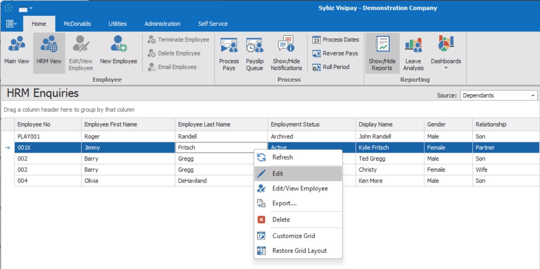The image size is (540, 269).
Task: Open the Administration tab
Action: [x=162, y=24]
